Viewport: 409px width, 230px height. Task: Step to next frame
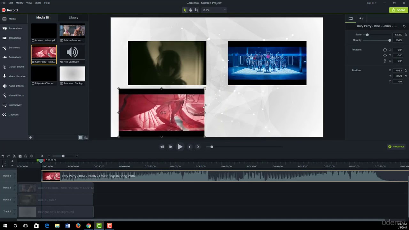tap(170, 147)
